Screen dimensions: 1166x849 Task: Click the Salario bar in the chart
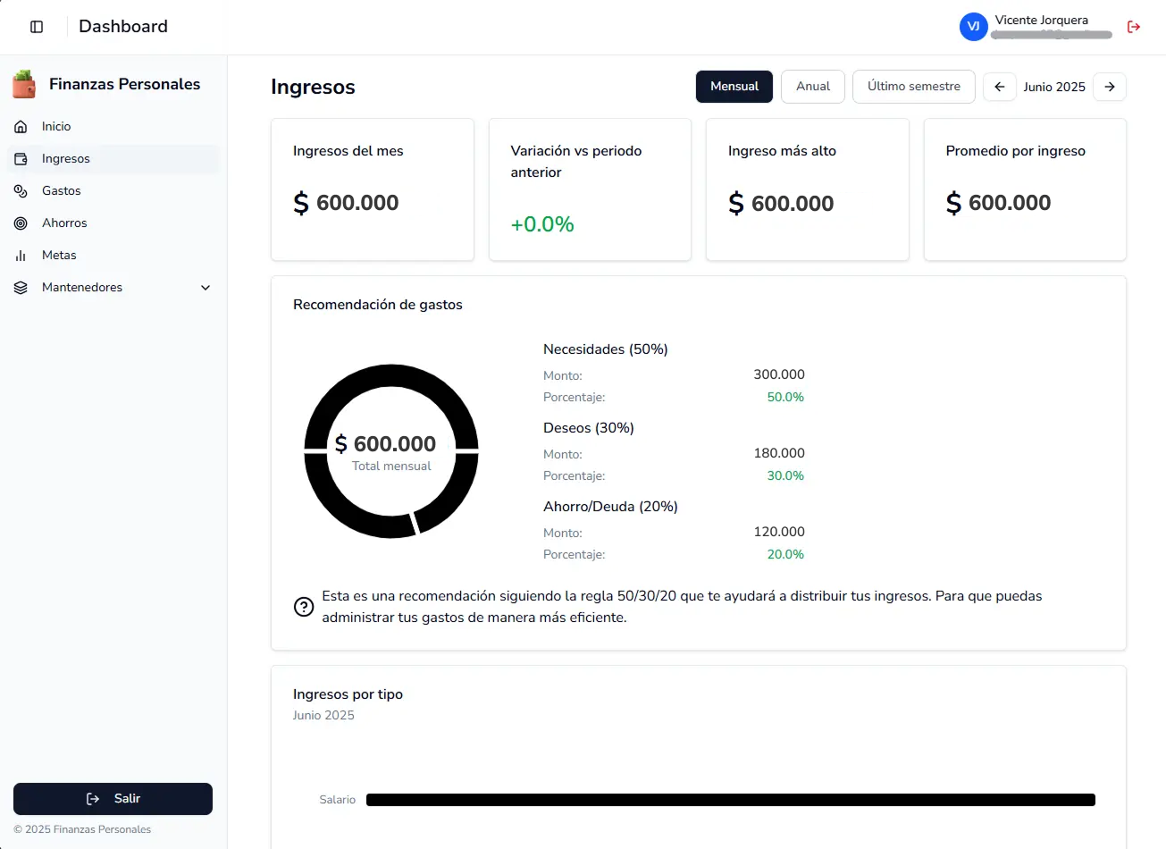click(x=730, y=799)
